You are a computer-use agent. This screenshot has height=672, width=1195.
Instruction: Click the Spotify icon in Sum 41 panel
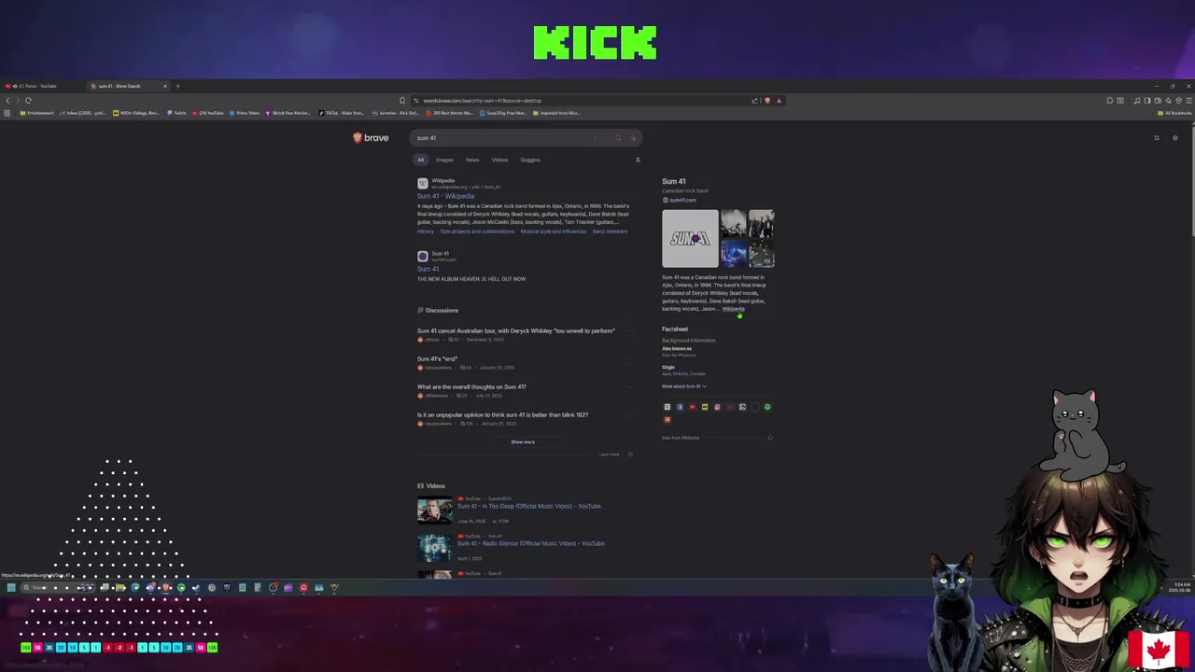767,407
